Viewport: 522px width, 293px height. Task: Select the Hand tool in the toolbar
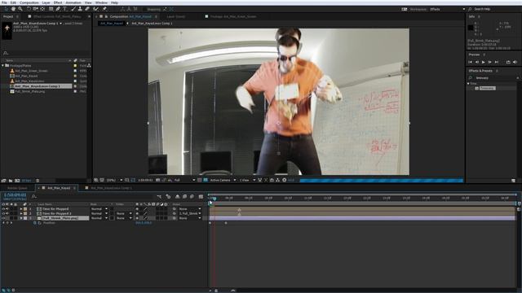point(13,9)
